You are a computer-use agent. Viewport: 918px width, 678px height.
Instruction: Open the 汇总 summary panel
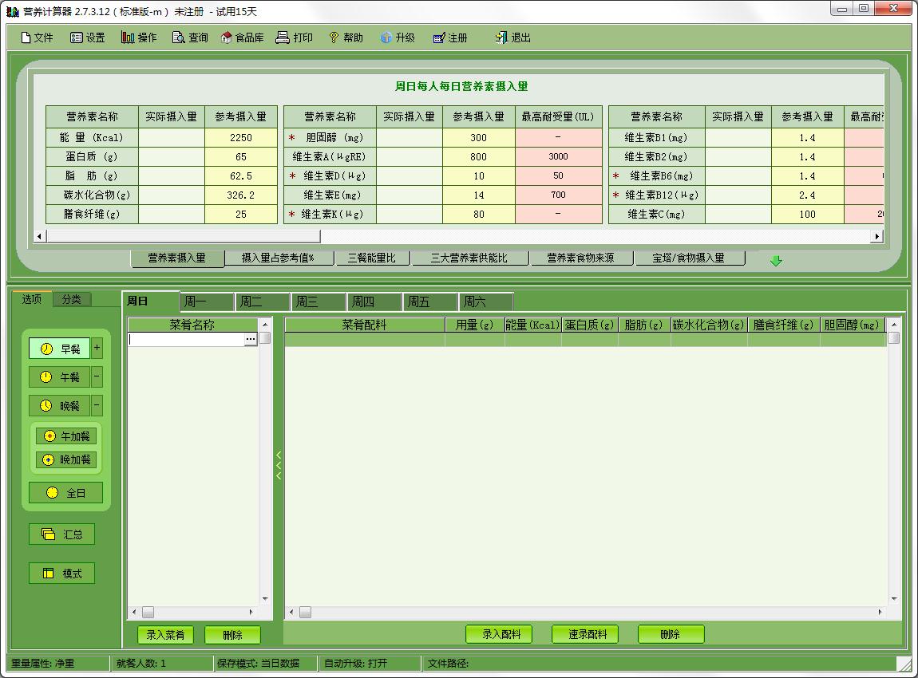point(61,534)
